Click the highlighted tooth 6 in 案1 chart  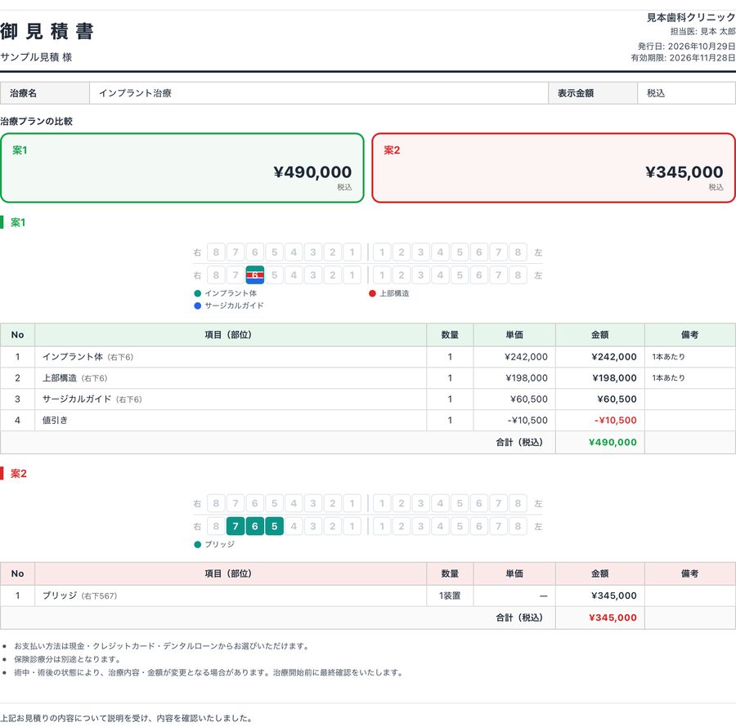[x=255, y=275]
